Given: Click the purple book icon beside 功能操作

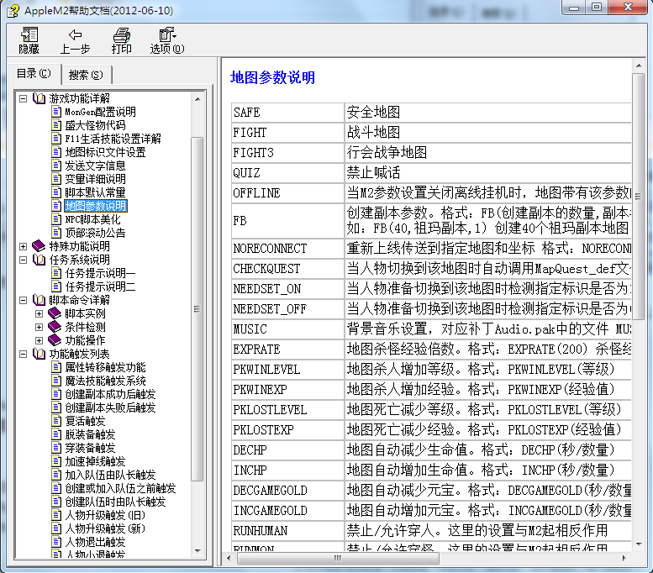Looking at the screenshot, I should [55, 340].
